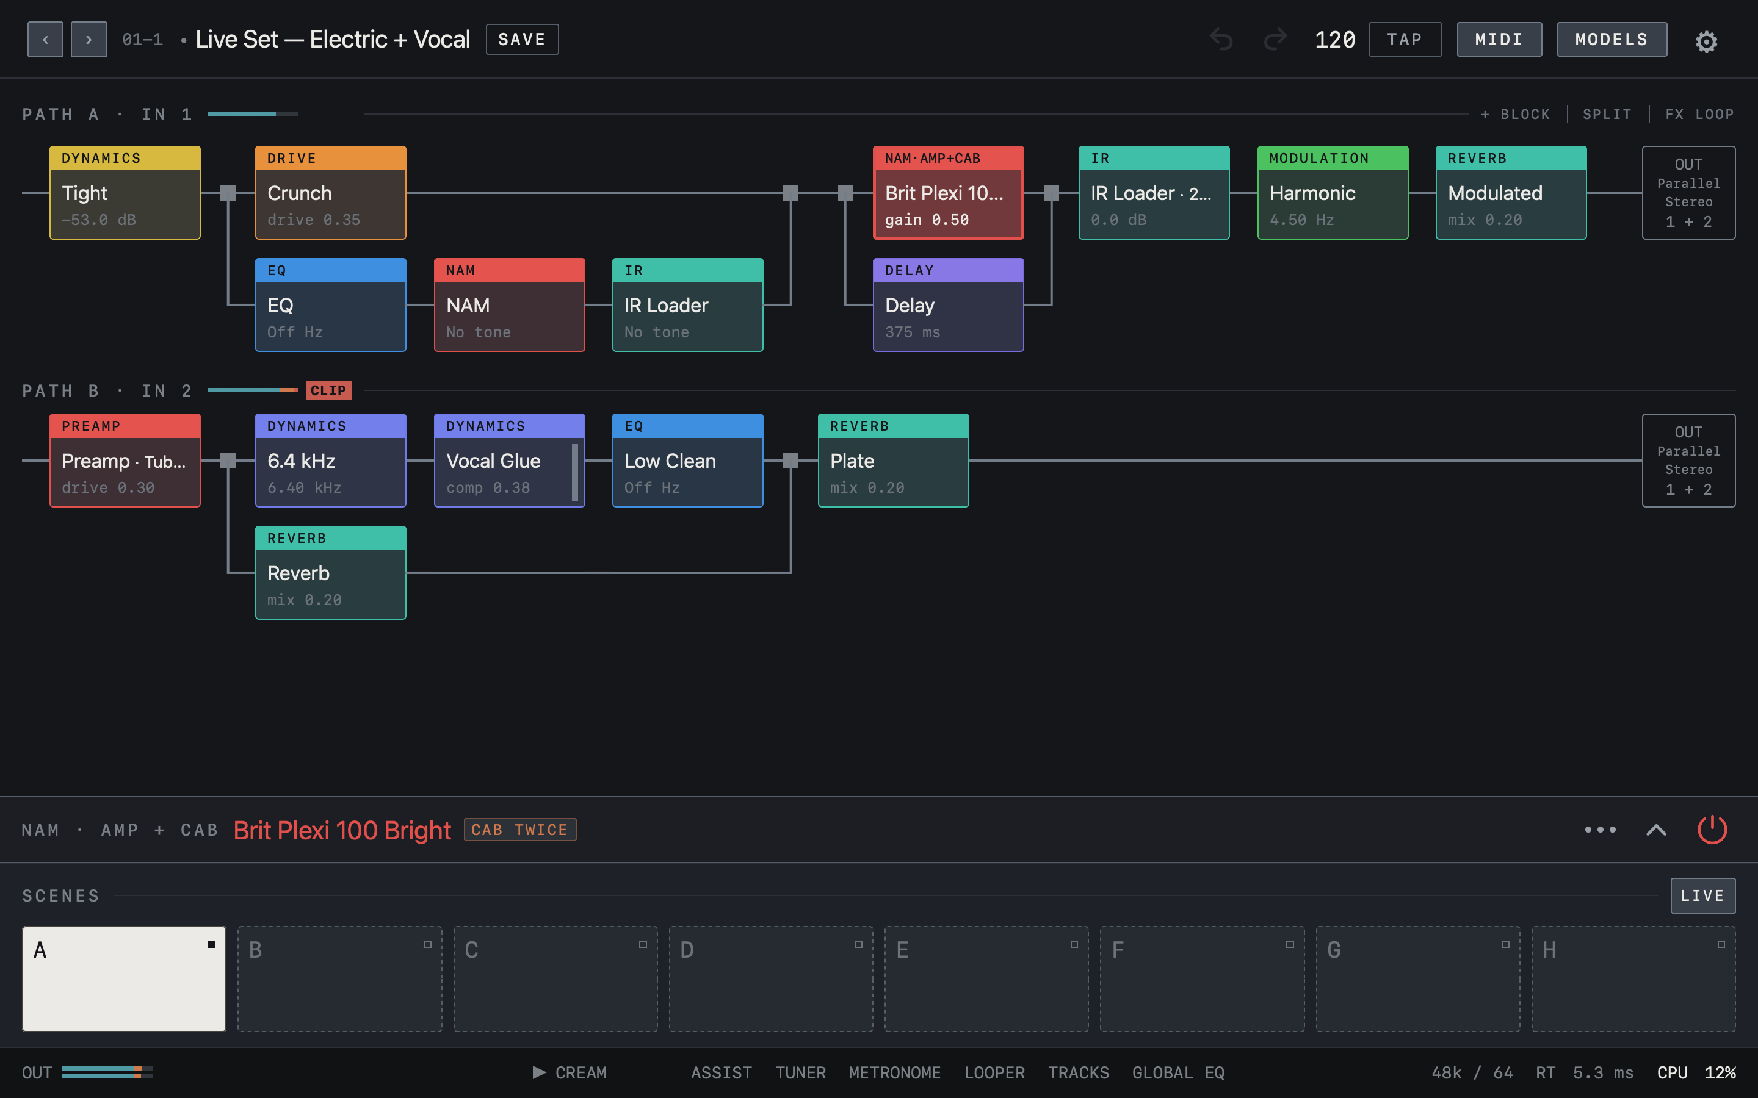Select the Harmonic modulation block
The image size is (1758, 1098).
1333,192
